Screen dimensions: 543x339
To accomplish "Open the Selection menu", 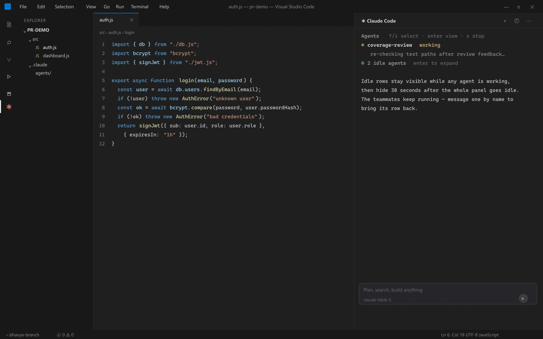I will [64, 7].
